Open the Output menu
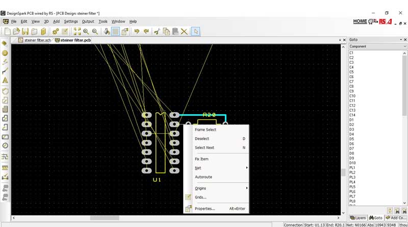Viewport: 408px width, 227px height. 88,21
